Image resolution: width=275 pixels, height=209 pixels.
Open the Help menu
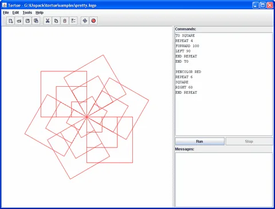coord(40,13)
